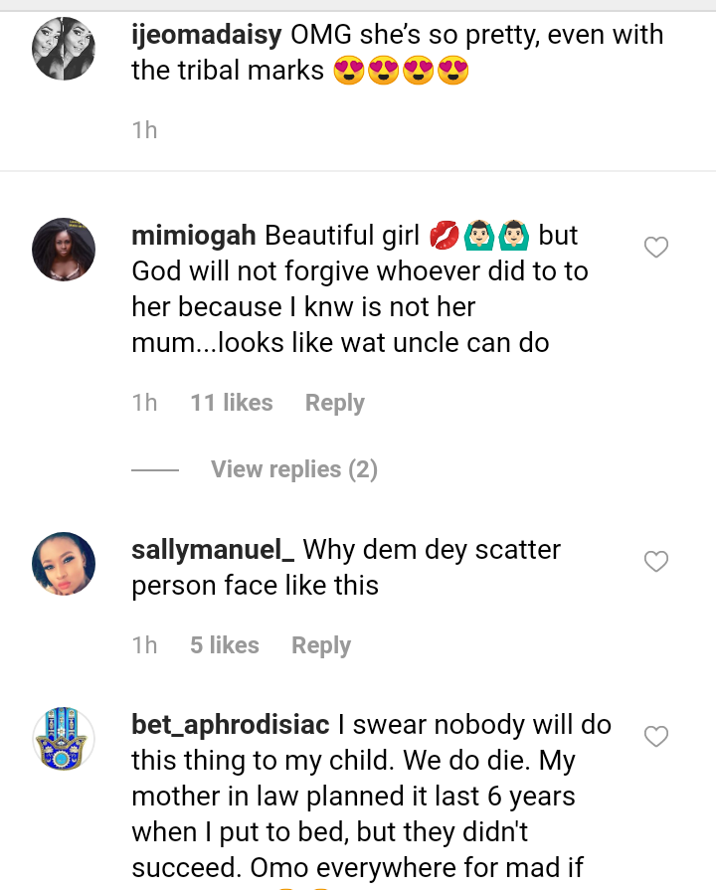Screen dimensions: 716x890
Task: Expand View replies (2) under mimiogah
Action: [293, 469]
